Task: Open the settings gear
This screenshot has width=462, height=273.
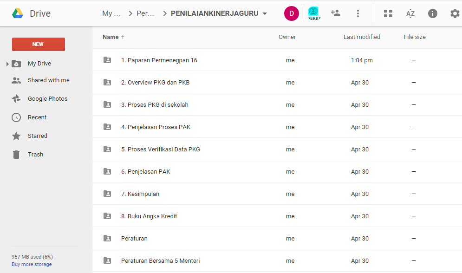Action: pos(455,13)
